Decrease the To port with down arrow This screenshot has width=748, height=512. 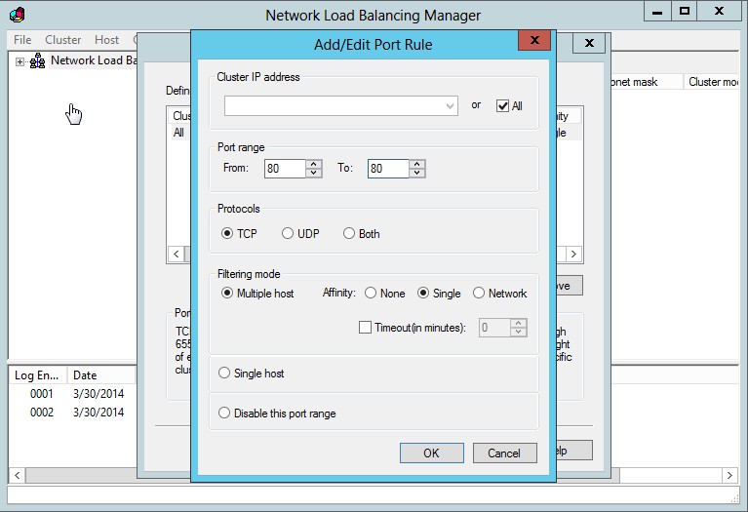[417, 174]
